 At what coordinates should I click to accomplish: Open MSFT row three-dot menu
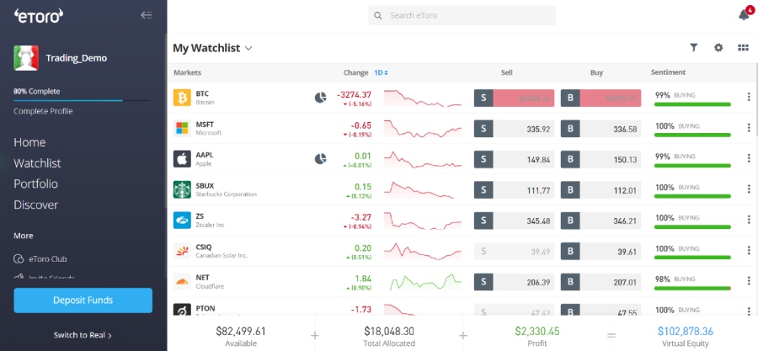tap(748, 129)
